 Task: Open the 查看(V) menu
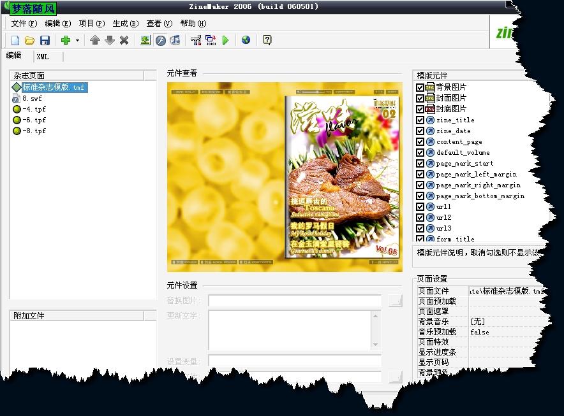160,24
